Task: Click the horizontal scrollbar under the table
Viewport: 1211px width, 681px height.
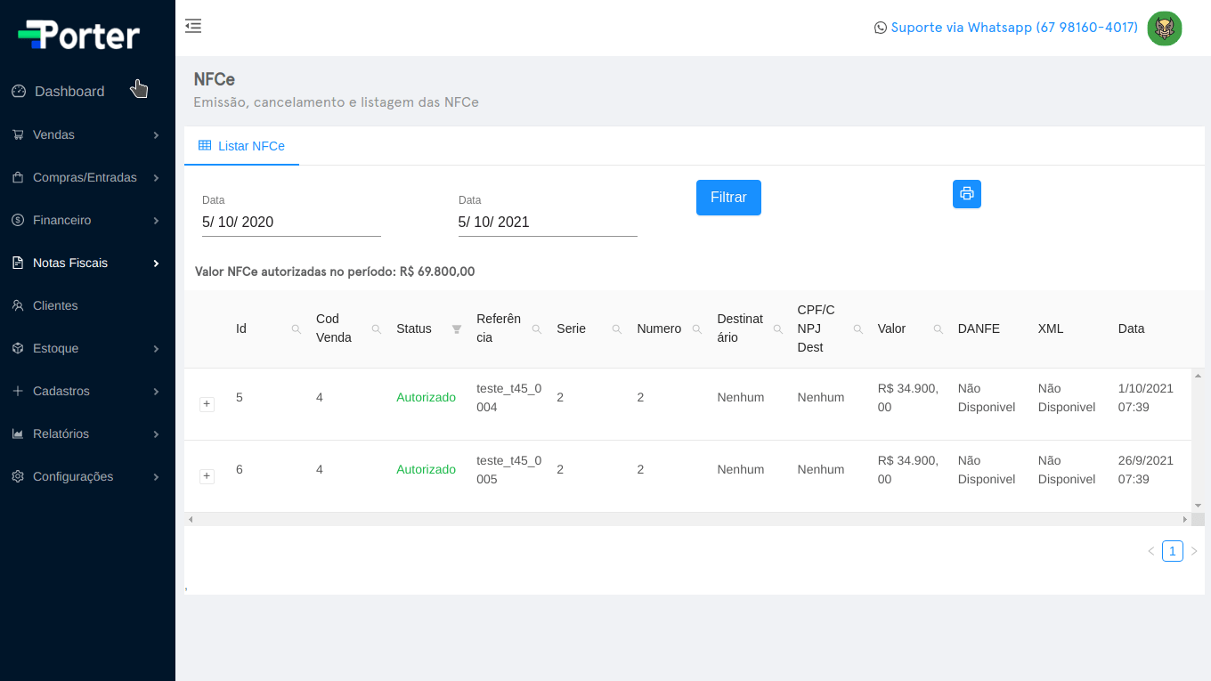Action: pyautogui.click(x=686, y=519)
